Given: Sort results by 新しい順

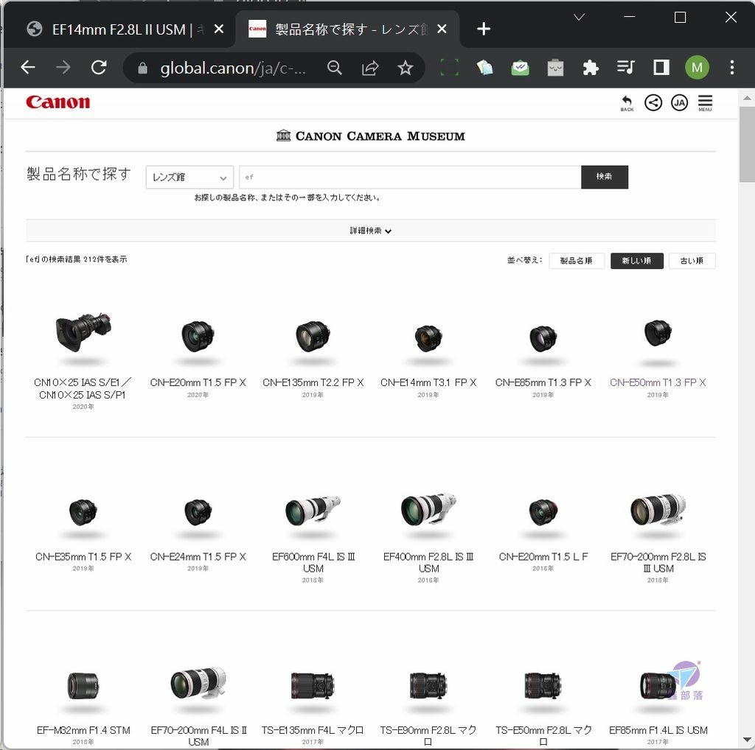Looking at the screenshot, I should click(636, 261).
